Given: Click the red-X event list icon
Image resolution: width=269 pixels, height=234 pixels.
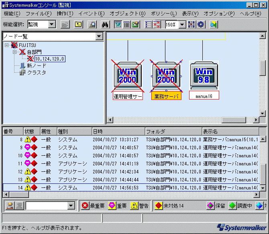Looking at the screenshot, I should pyautogui.click(x=157, y=24).
